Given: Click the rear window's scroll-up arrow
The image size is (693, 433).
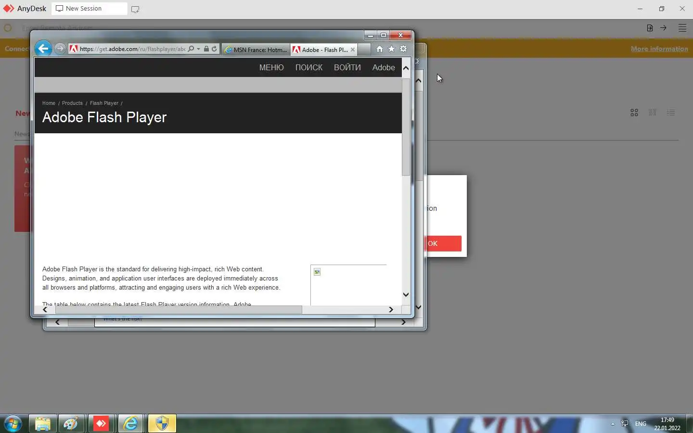Looking at the screenshot, I should pos(418,80).
